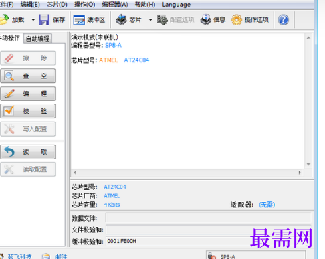Click the Blank check (查空) button
Viewport: 325px width, 259px height.
coord(28,76)
